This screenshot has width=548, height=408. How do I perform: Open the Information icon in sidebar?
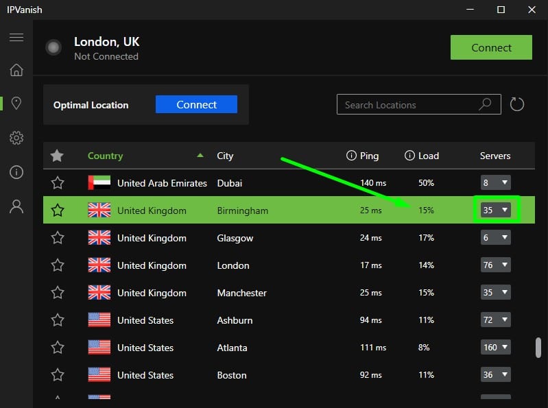(x=16, y=172)
